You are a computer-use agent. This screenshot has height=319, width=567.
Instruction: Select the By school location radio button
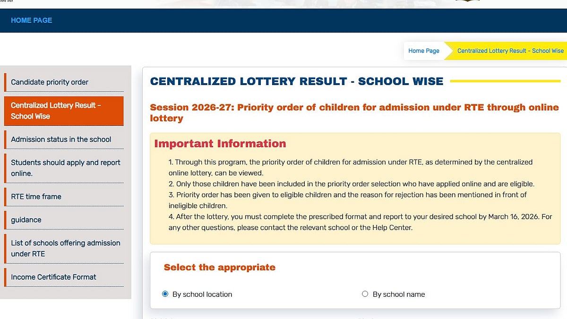(165, 293)
